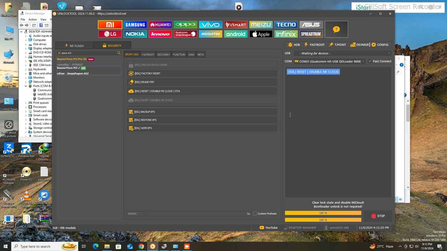The image size is (447, 251).
Task: Select the Vsmart brand logo
Action: pyautogui.click(x=236, y=25)
